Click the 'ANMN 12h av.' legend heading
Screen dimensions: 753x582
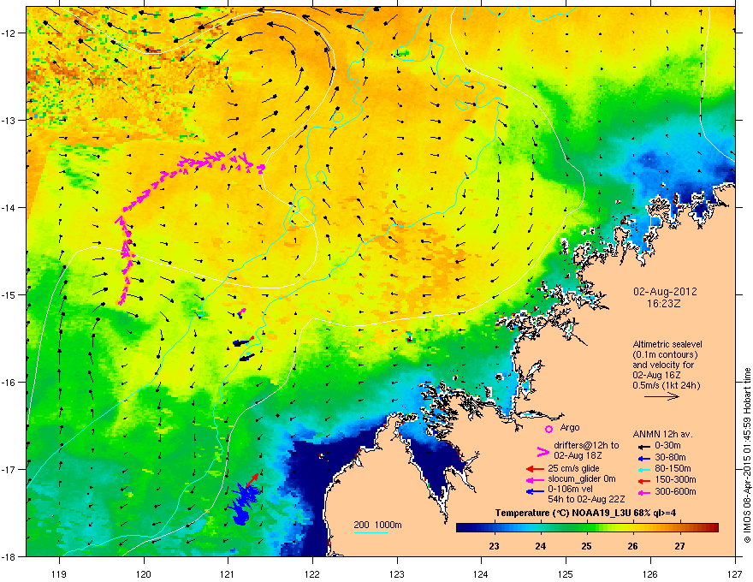[662, 435]
